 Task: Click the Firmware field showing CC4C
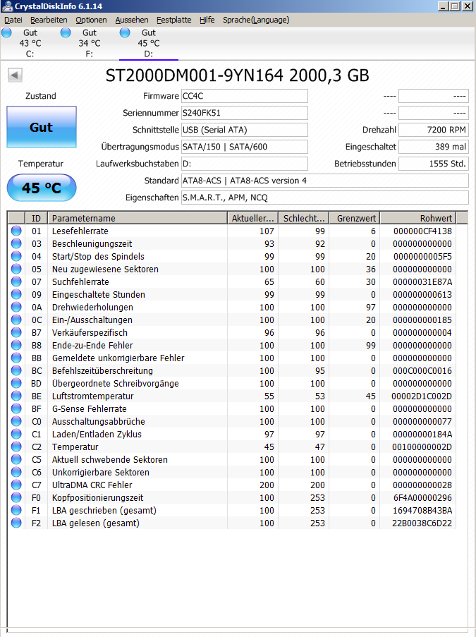pyautogui.click(x=245, y=96)
